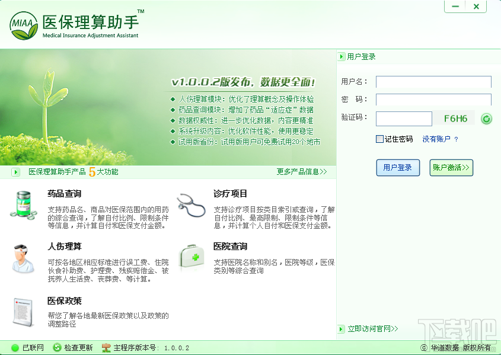Click the 验证码 input box

pos(404,119)
